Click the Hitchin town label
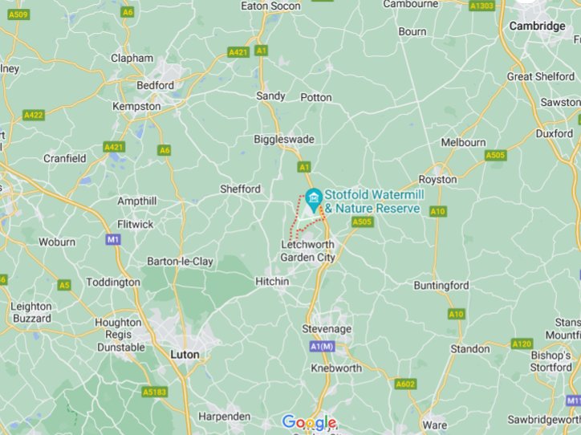Viewport: 581px width, 435px height. (x=272, y=281)
